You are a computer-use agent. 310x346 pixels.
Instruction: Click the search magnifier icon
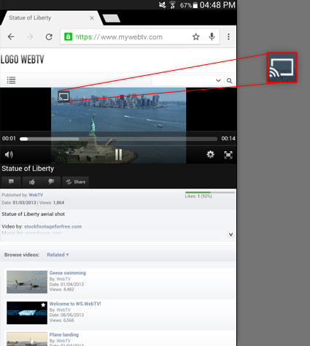tap(229, 80)
